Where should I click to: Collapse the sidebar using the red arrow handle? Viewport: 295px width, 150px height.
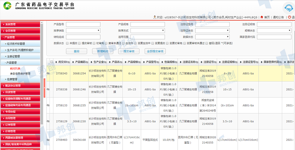coord(45,92)
